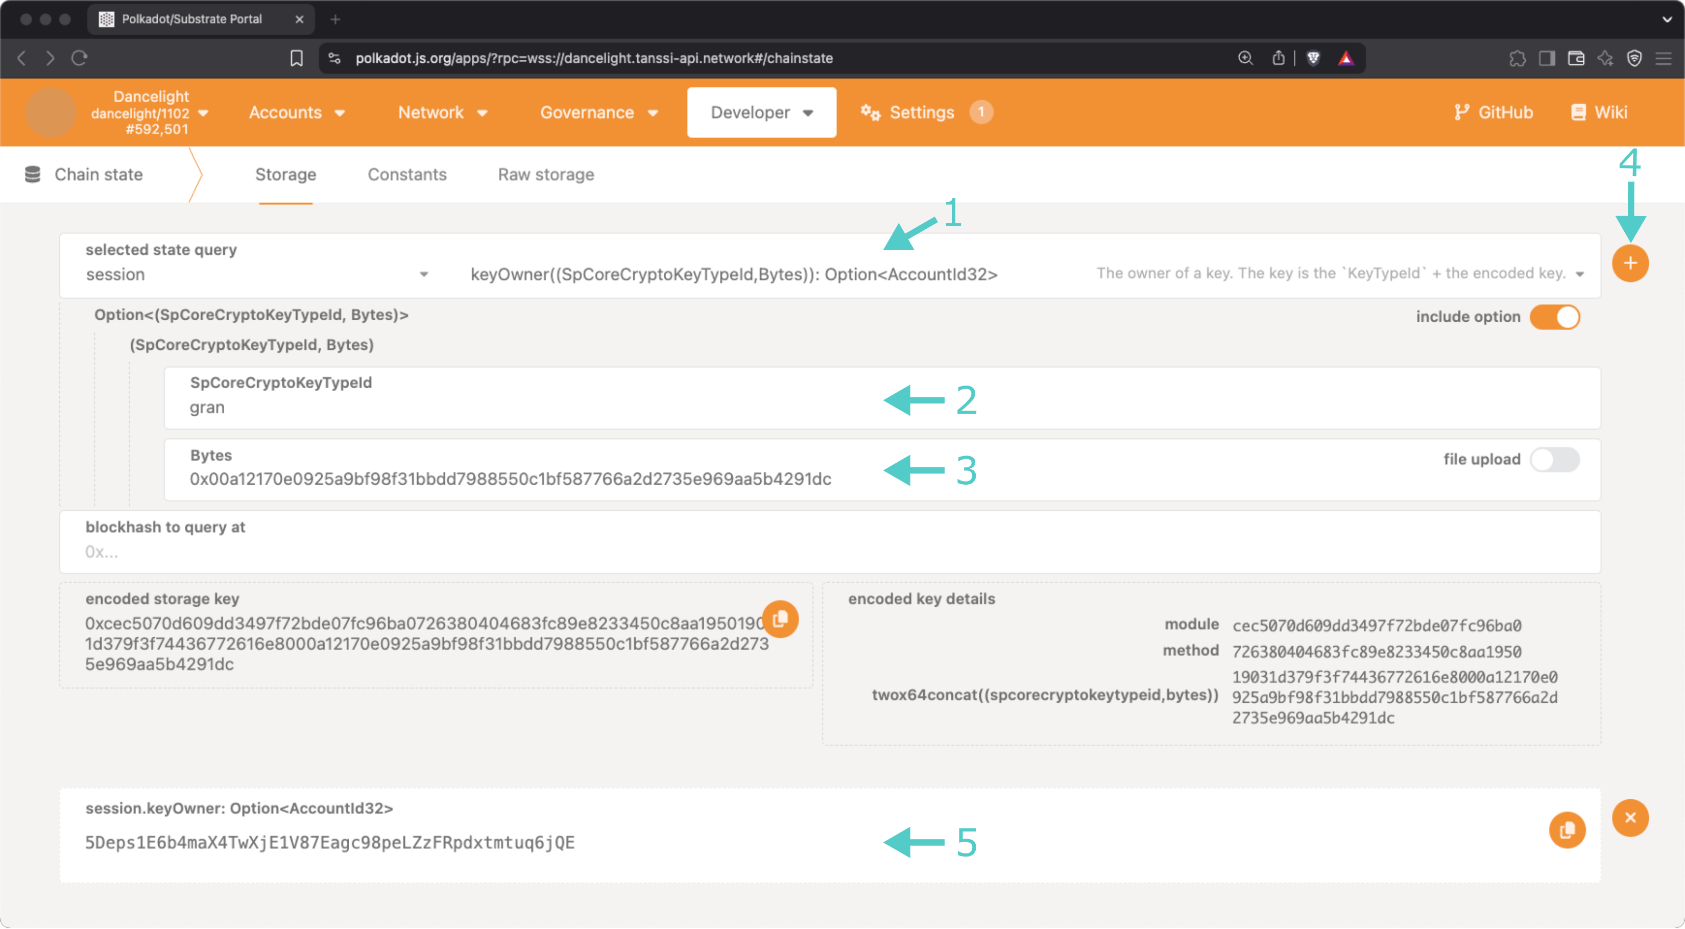Click the SpCoreCryptoKeyTypeId gran field
The image size is (1685, 929).
(x=882, y=398)
